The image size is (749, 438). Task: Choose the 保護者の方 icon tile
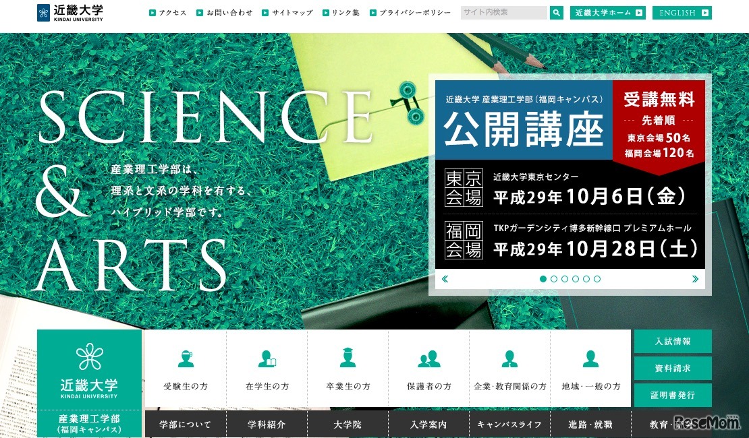click(x=428, y=359)
